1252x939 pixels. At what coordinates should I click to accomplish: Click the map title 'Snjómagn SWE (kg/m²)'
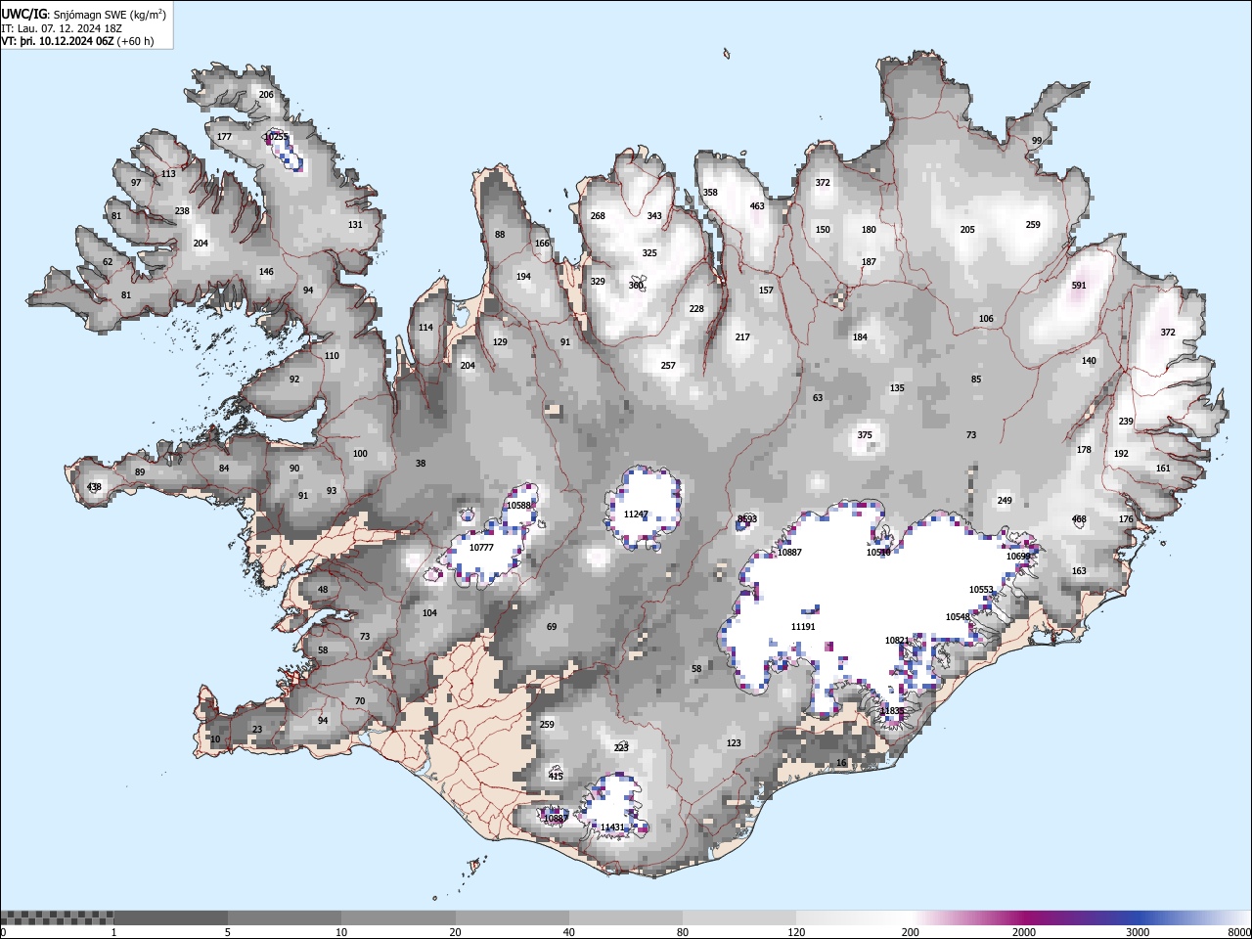109,14
